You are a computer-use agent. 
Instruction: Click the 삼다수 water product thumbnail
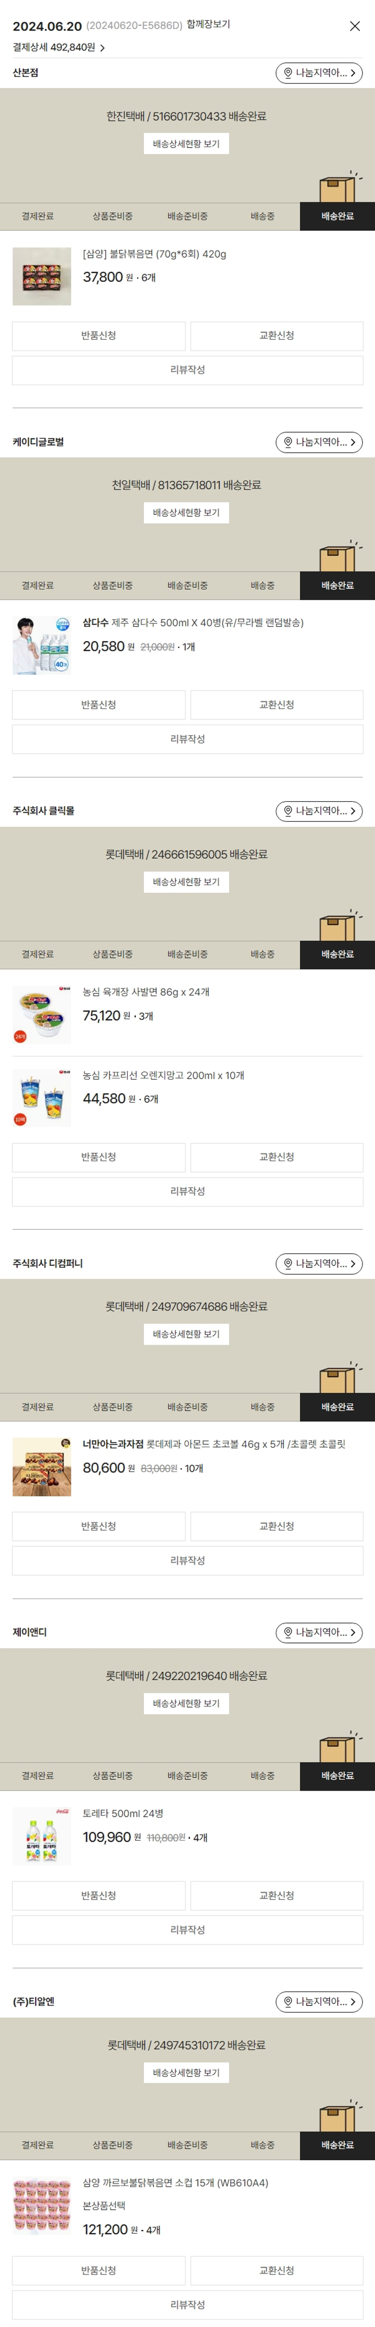(41, 646)
